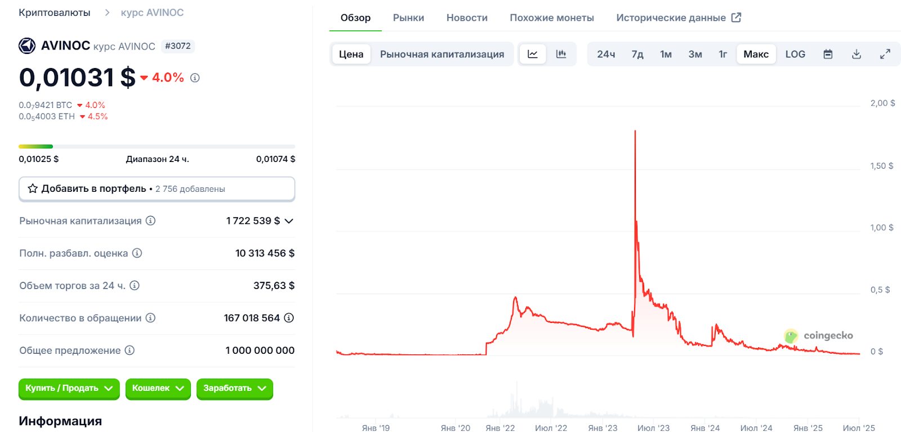This screenshot has height=432, width=901.
Task: Toggle LOG scale on chart
Action: tap(795, 54)
